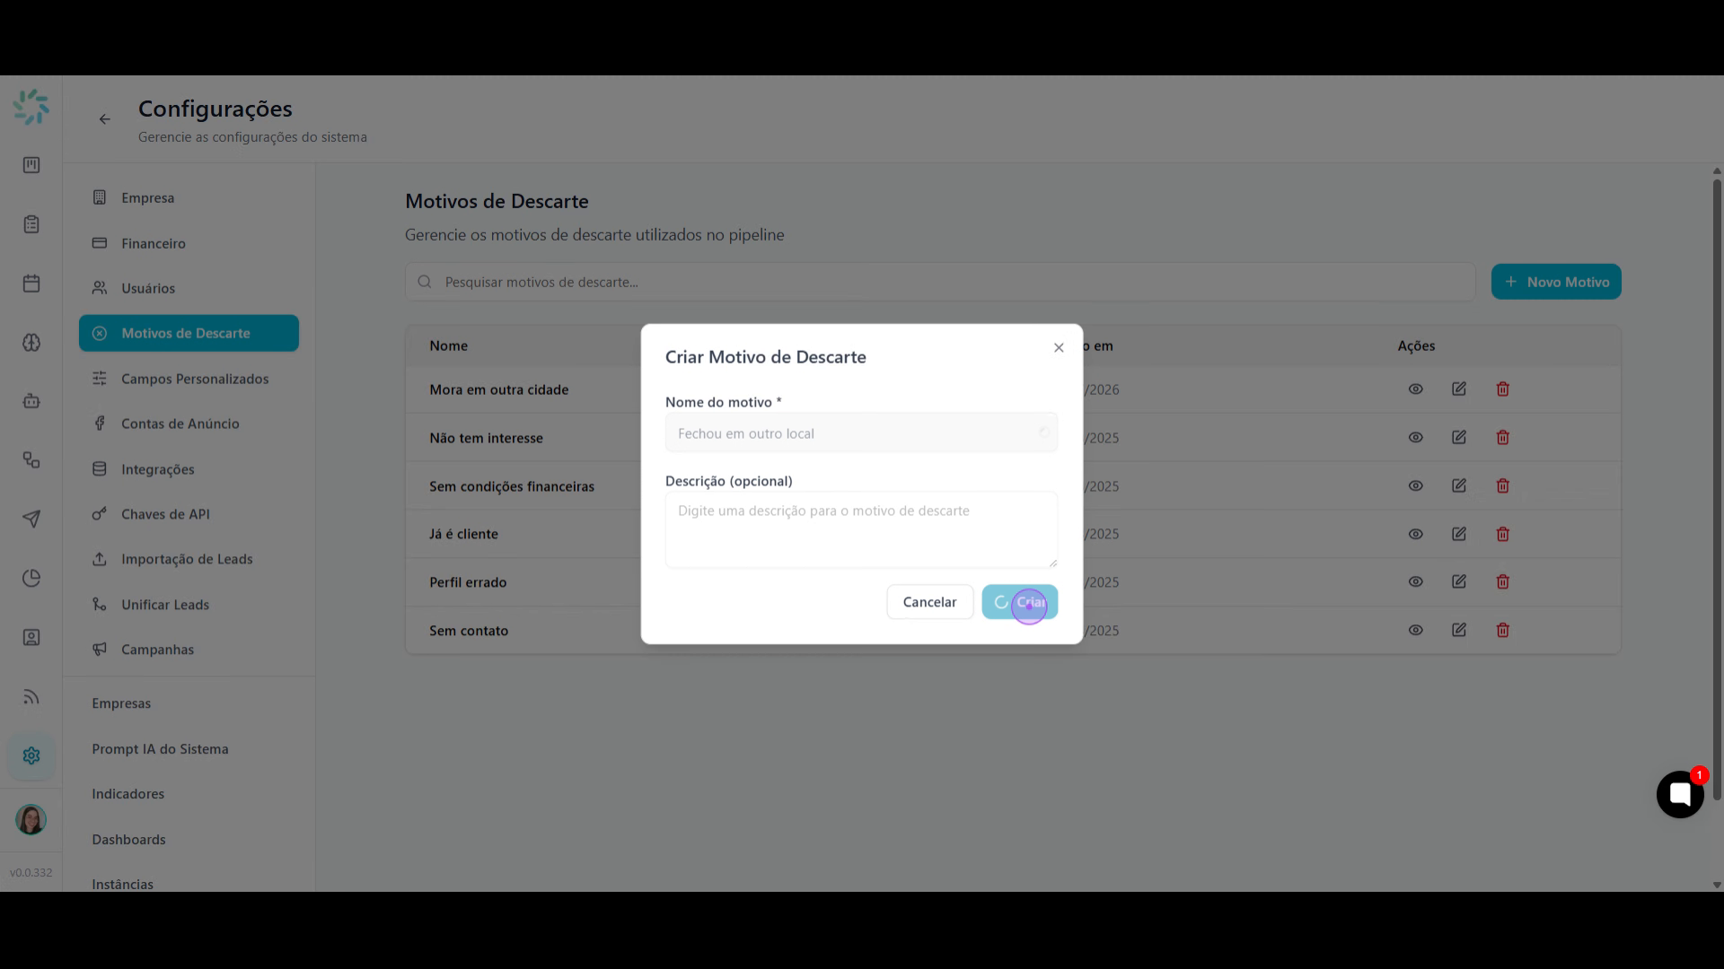The height and width of the screenshot is (969, 1724).
Task: Open the Empresas link
Action: tap(121, 703)
